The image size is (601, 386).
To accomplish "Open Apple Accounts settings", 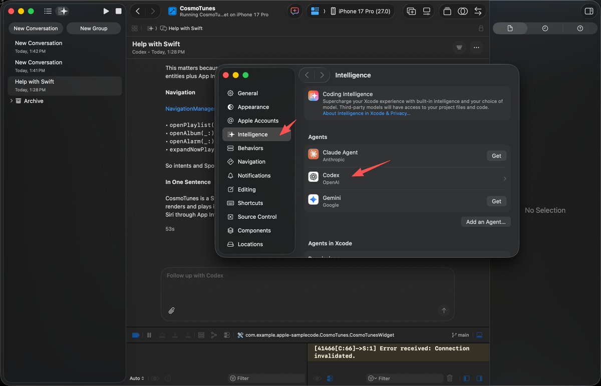I will tap(256, 121).
